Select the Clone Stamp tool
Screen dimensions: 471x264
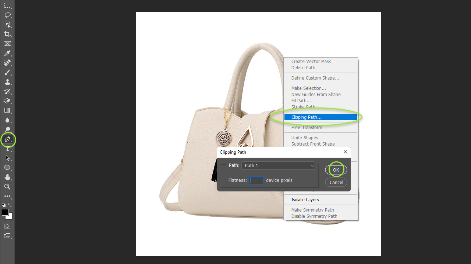(7, 82)
